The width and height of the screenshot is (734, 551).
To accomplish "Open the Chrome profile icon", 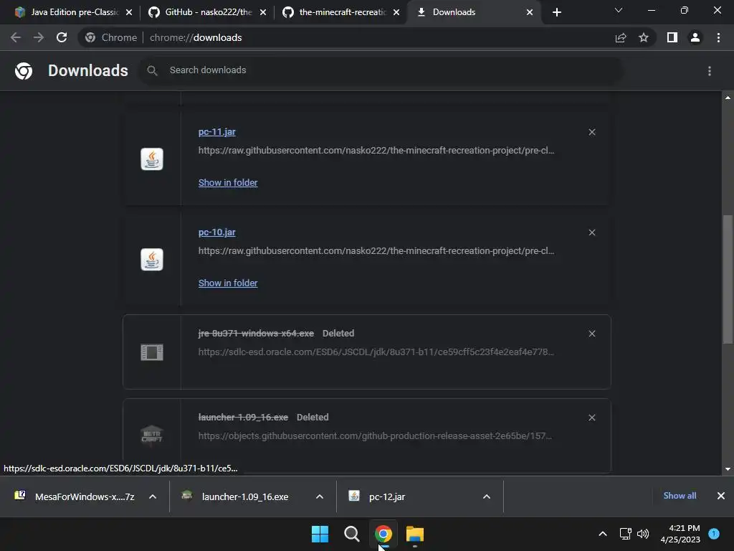I will [695, 37].
